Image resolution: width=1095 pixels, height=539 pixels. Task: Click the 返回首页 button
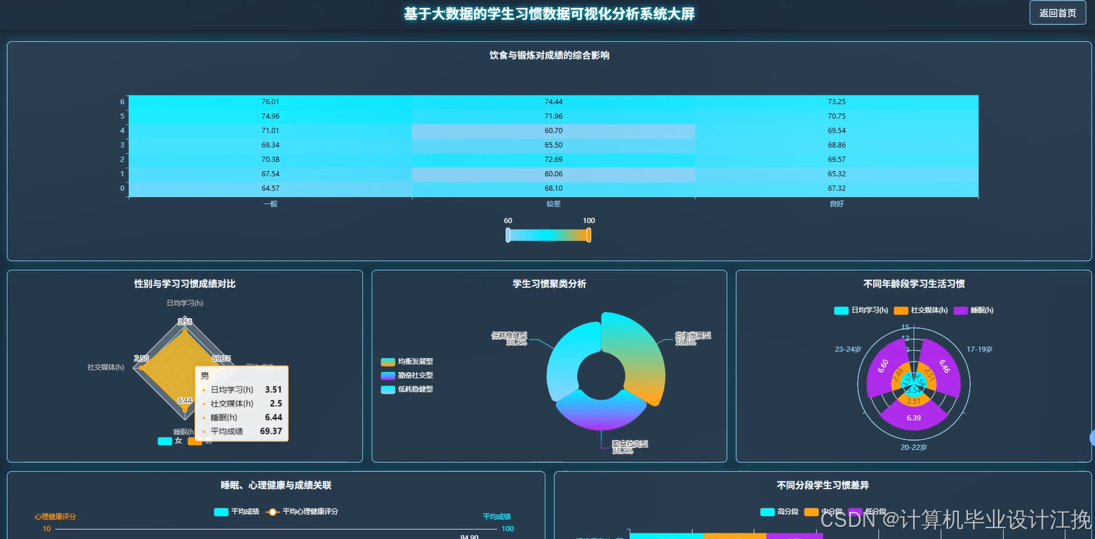coord(1056,12)
